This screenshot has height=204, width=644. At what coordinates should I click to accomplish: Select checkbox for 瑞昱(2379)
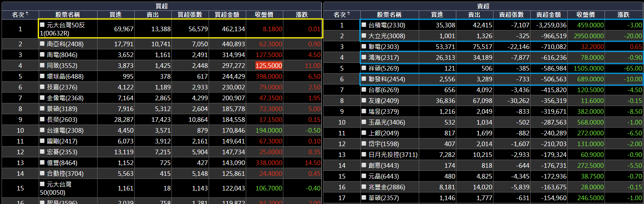364,111
